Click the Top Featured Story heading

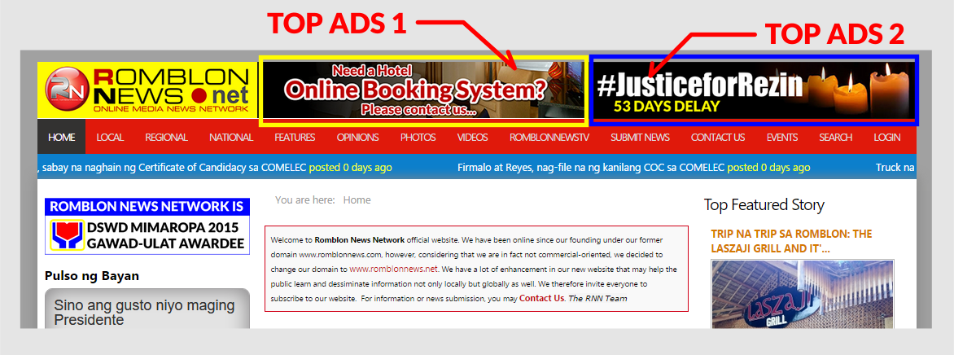(x=764, y=204)
